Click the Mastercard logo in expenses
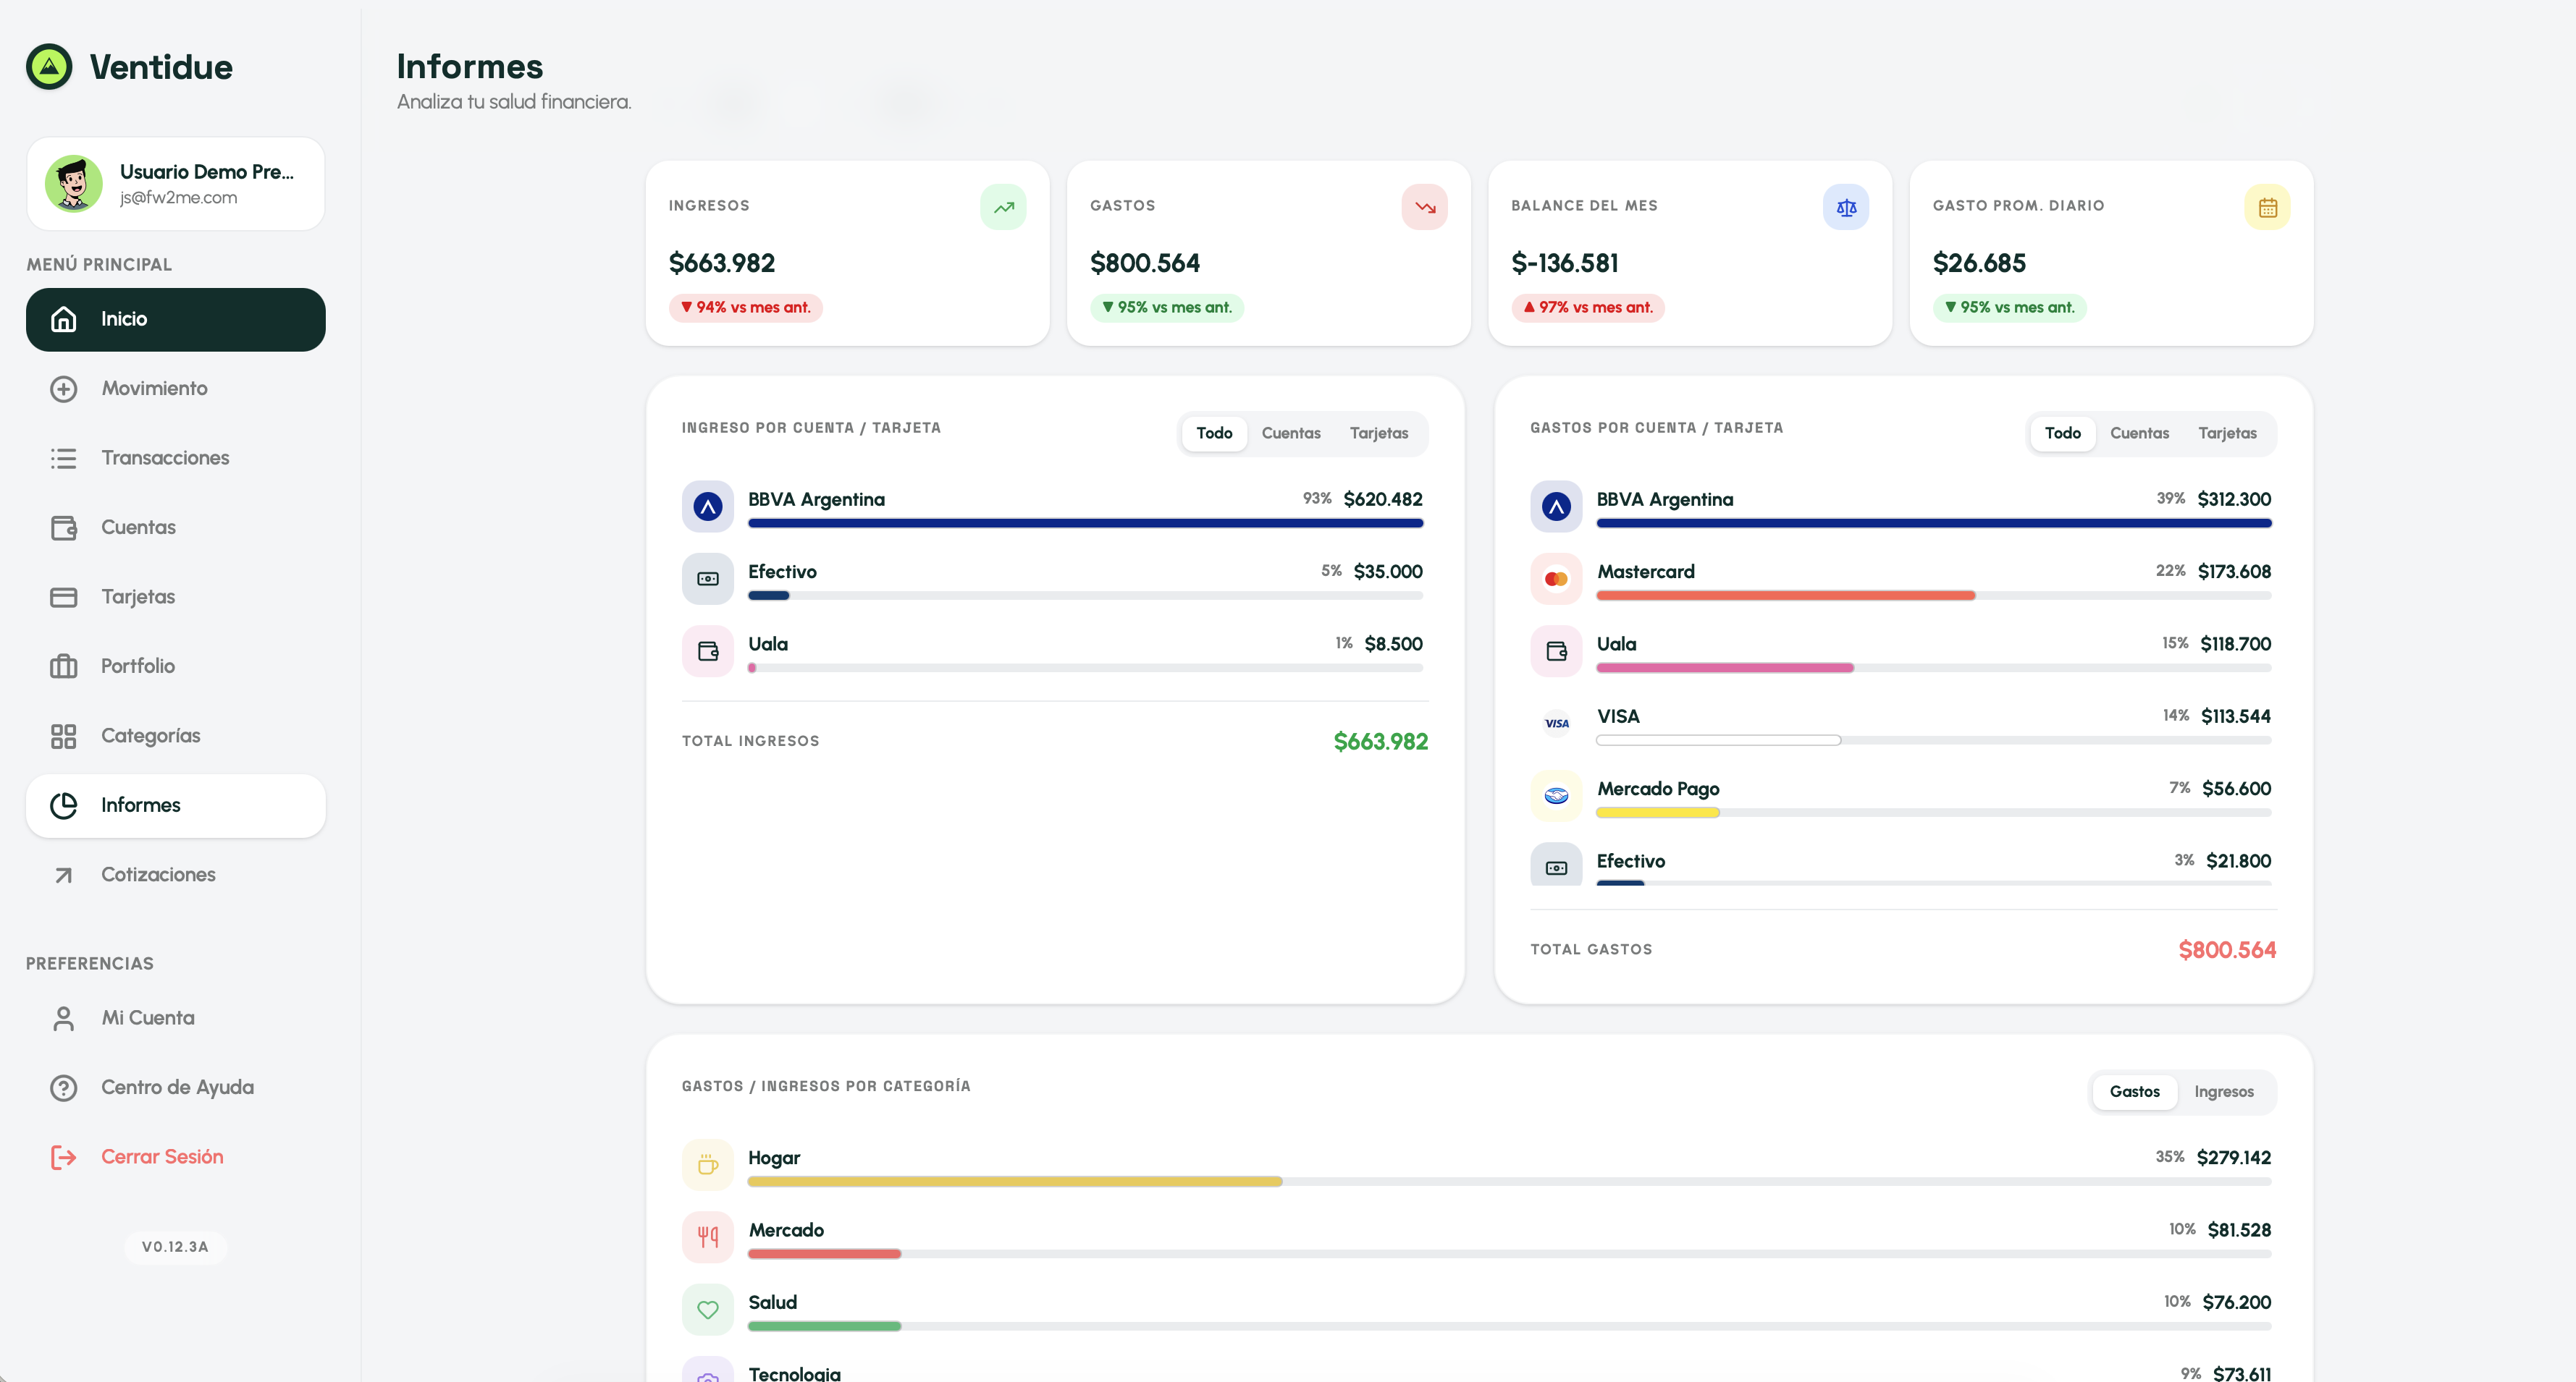The height and width of the screenshot is (1382, 2576). pos(1556,579)
